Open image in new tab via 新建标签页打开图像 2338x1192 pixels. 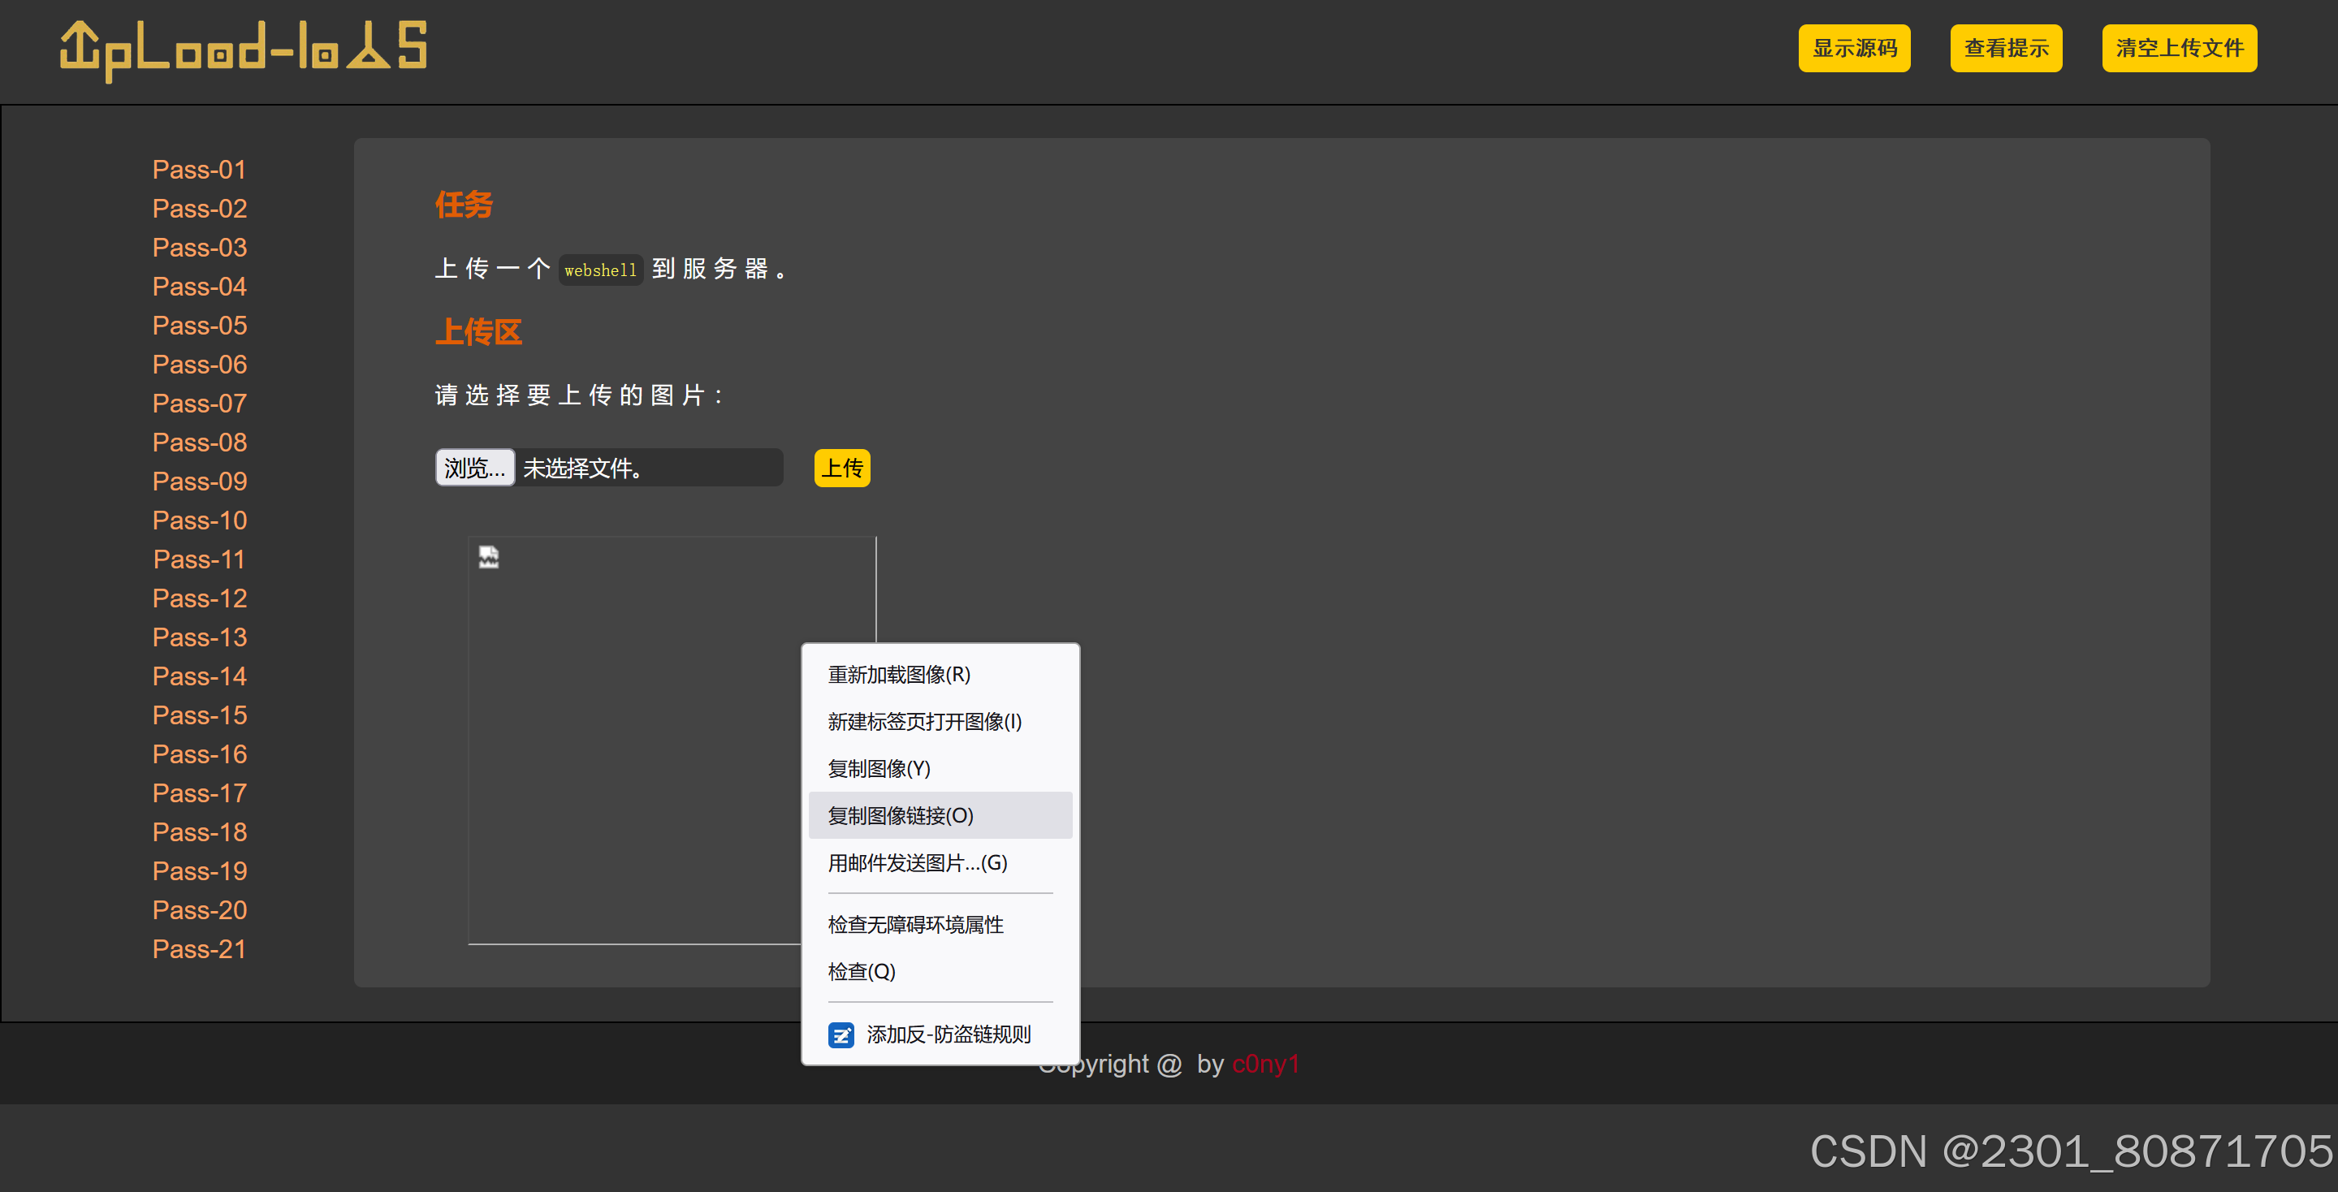[924, 721]
